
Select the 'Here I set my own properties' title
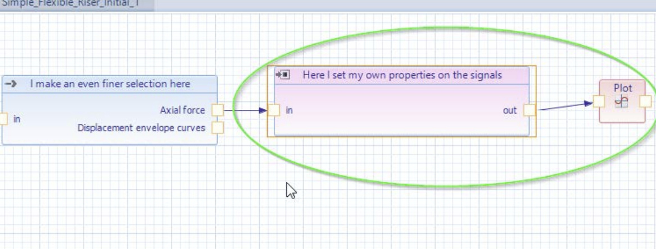pyautogui.click(x=402, y=75)
